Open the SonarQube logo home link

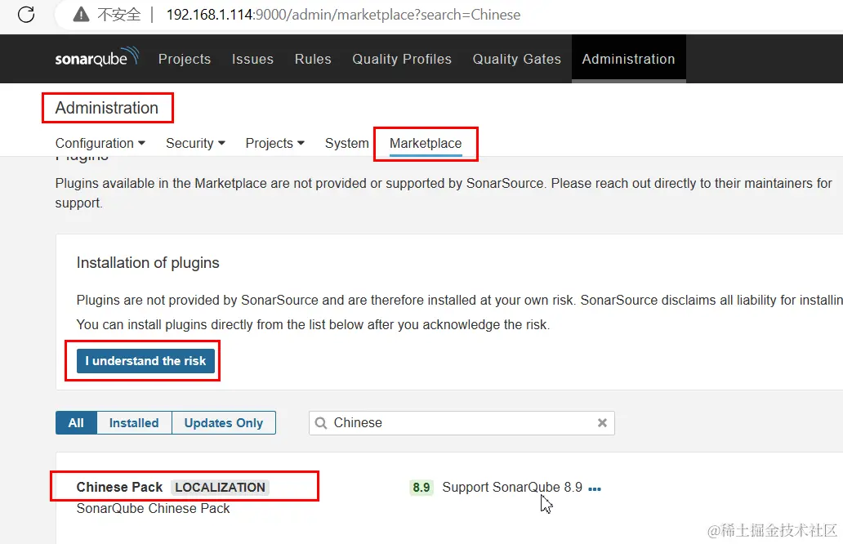coord(96,58)
